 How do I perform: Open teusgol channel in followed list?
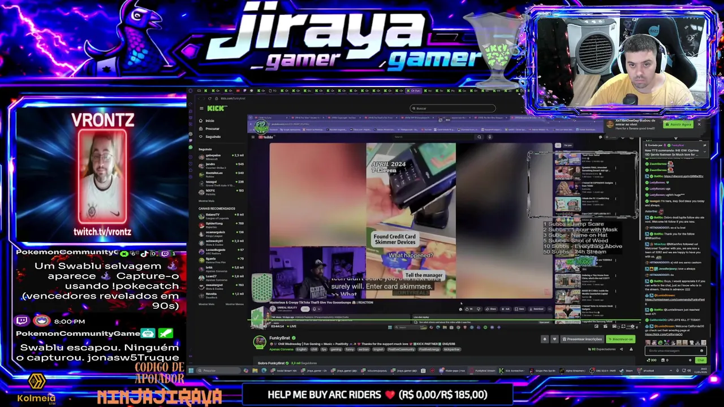(x=222, y=183)
